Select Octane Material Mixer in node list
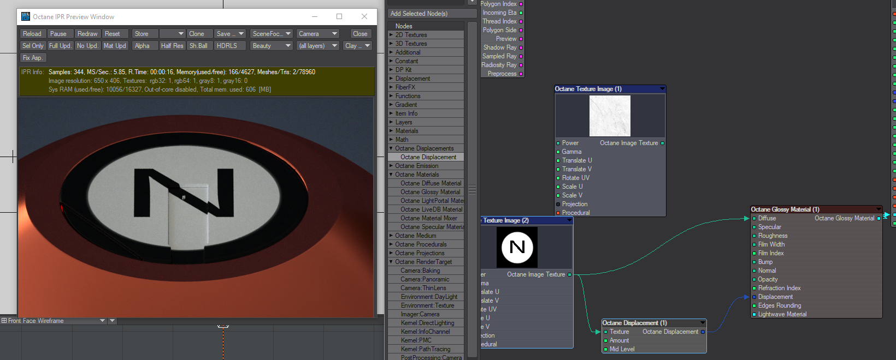 coord(426,218)
